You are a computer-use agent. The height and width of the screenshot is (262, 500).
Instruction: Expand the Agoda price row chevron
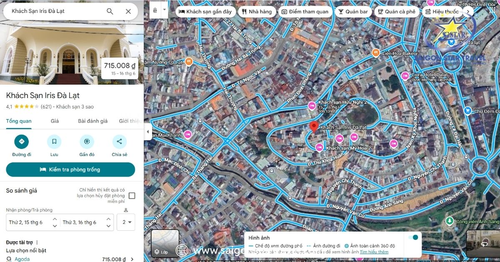tap(132, 259)
